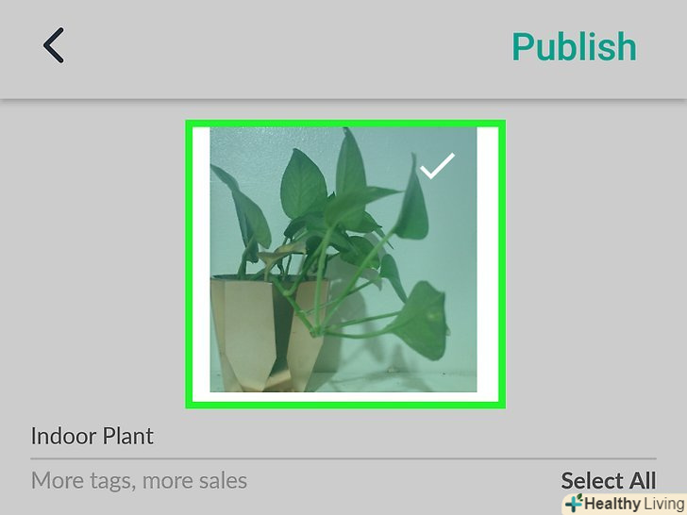Toggle all tags with Select All

point(609,480)
